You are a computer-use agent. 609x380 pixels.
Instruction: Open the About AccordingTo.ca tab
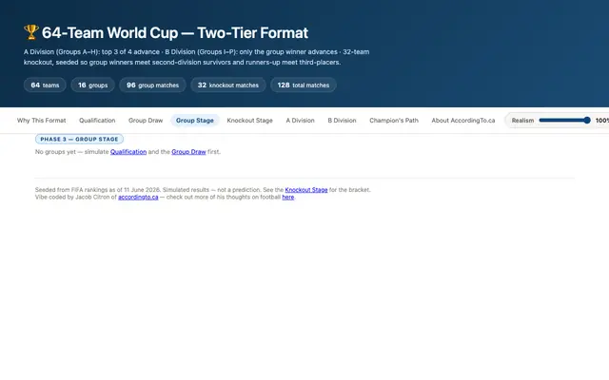coord(463,121)
